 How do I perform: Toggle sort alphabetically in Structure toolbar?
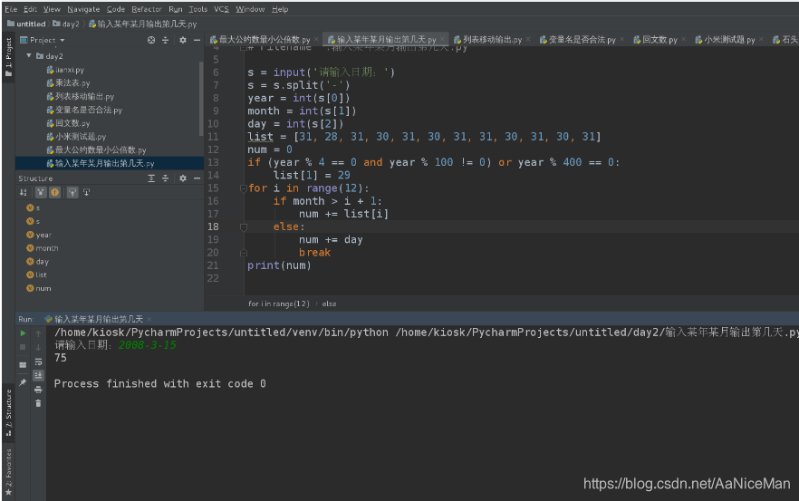pyautogui.click(x=23, y=192)
